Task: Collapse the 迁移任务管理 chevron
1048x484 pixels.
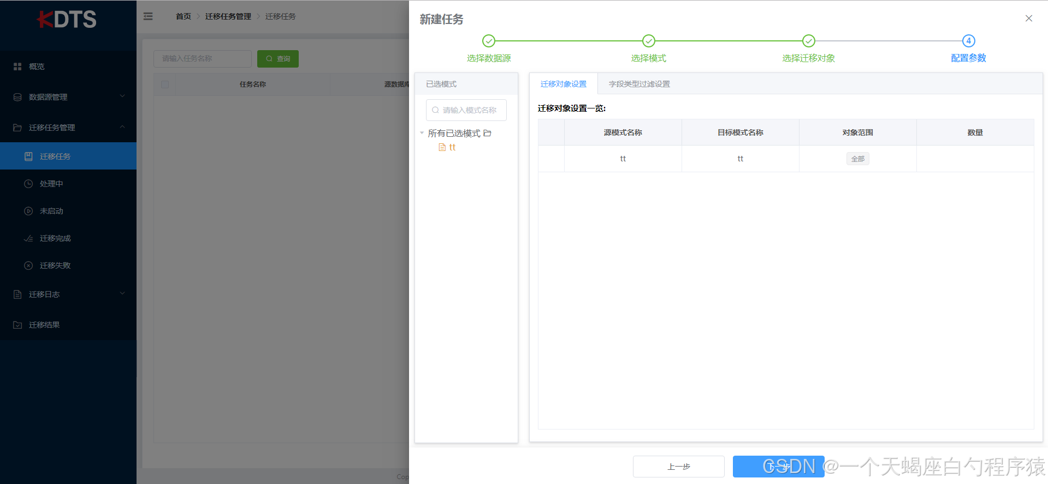Action: coord(122,127)
